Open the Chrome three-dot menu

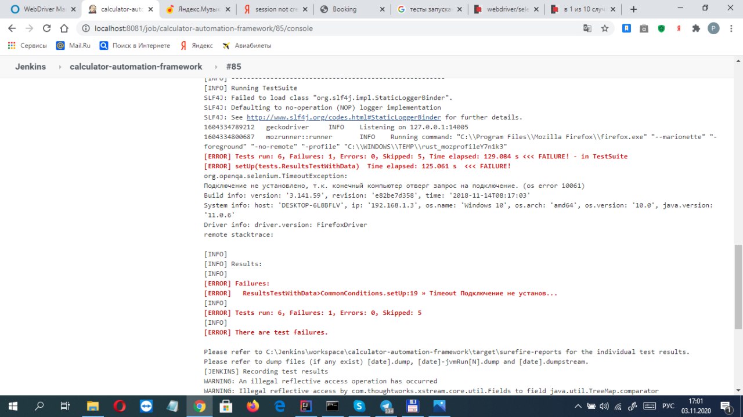tap(731, 28)
